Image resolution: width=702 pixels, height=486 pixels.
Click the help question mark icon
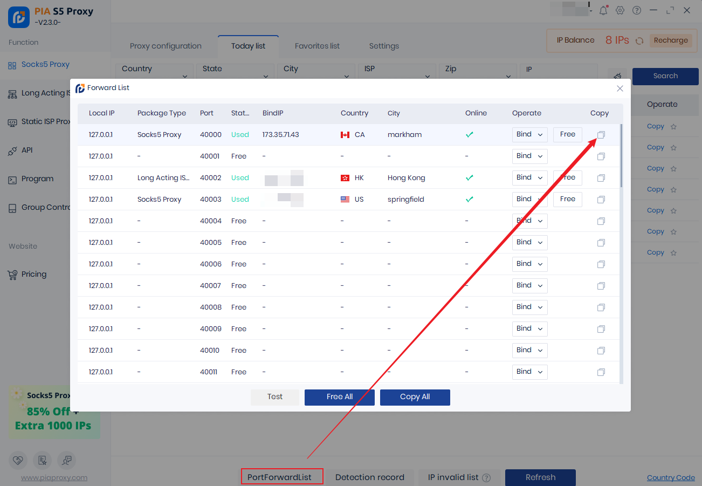(x=637, y=11)
